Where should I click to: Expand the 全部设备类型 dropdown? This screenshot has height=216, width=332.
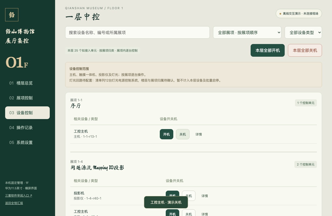point(303,32)
